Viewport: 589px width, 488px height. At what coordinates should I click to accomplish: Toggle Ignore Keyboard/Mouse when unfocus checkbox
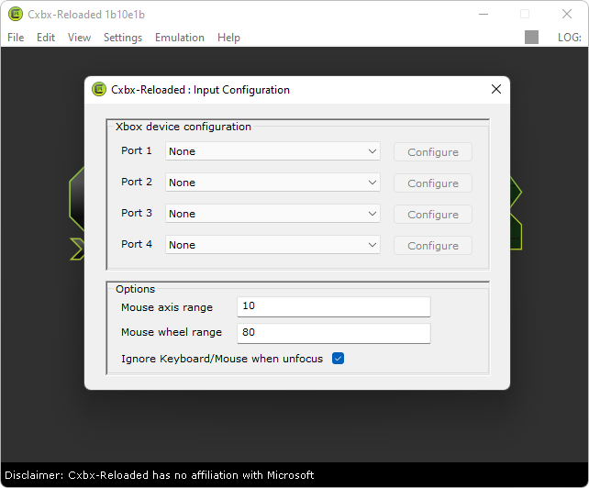tap(338, 359)
